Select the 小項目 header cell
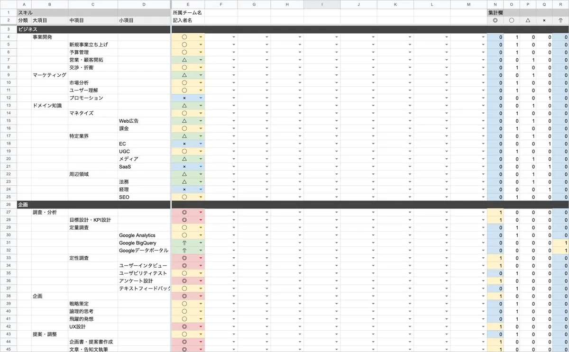This screenshot has width=569, height=352. pos(144,20)
